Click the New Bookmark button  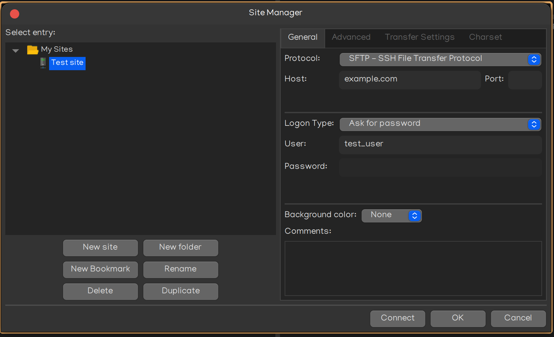pos(100,269)
